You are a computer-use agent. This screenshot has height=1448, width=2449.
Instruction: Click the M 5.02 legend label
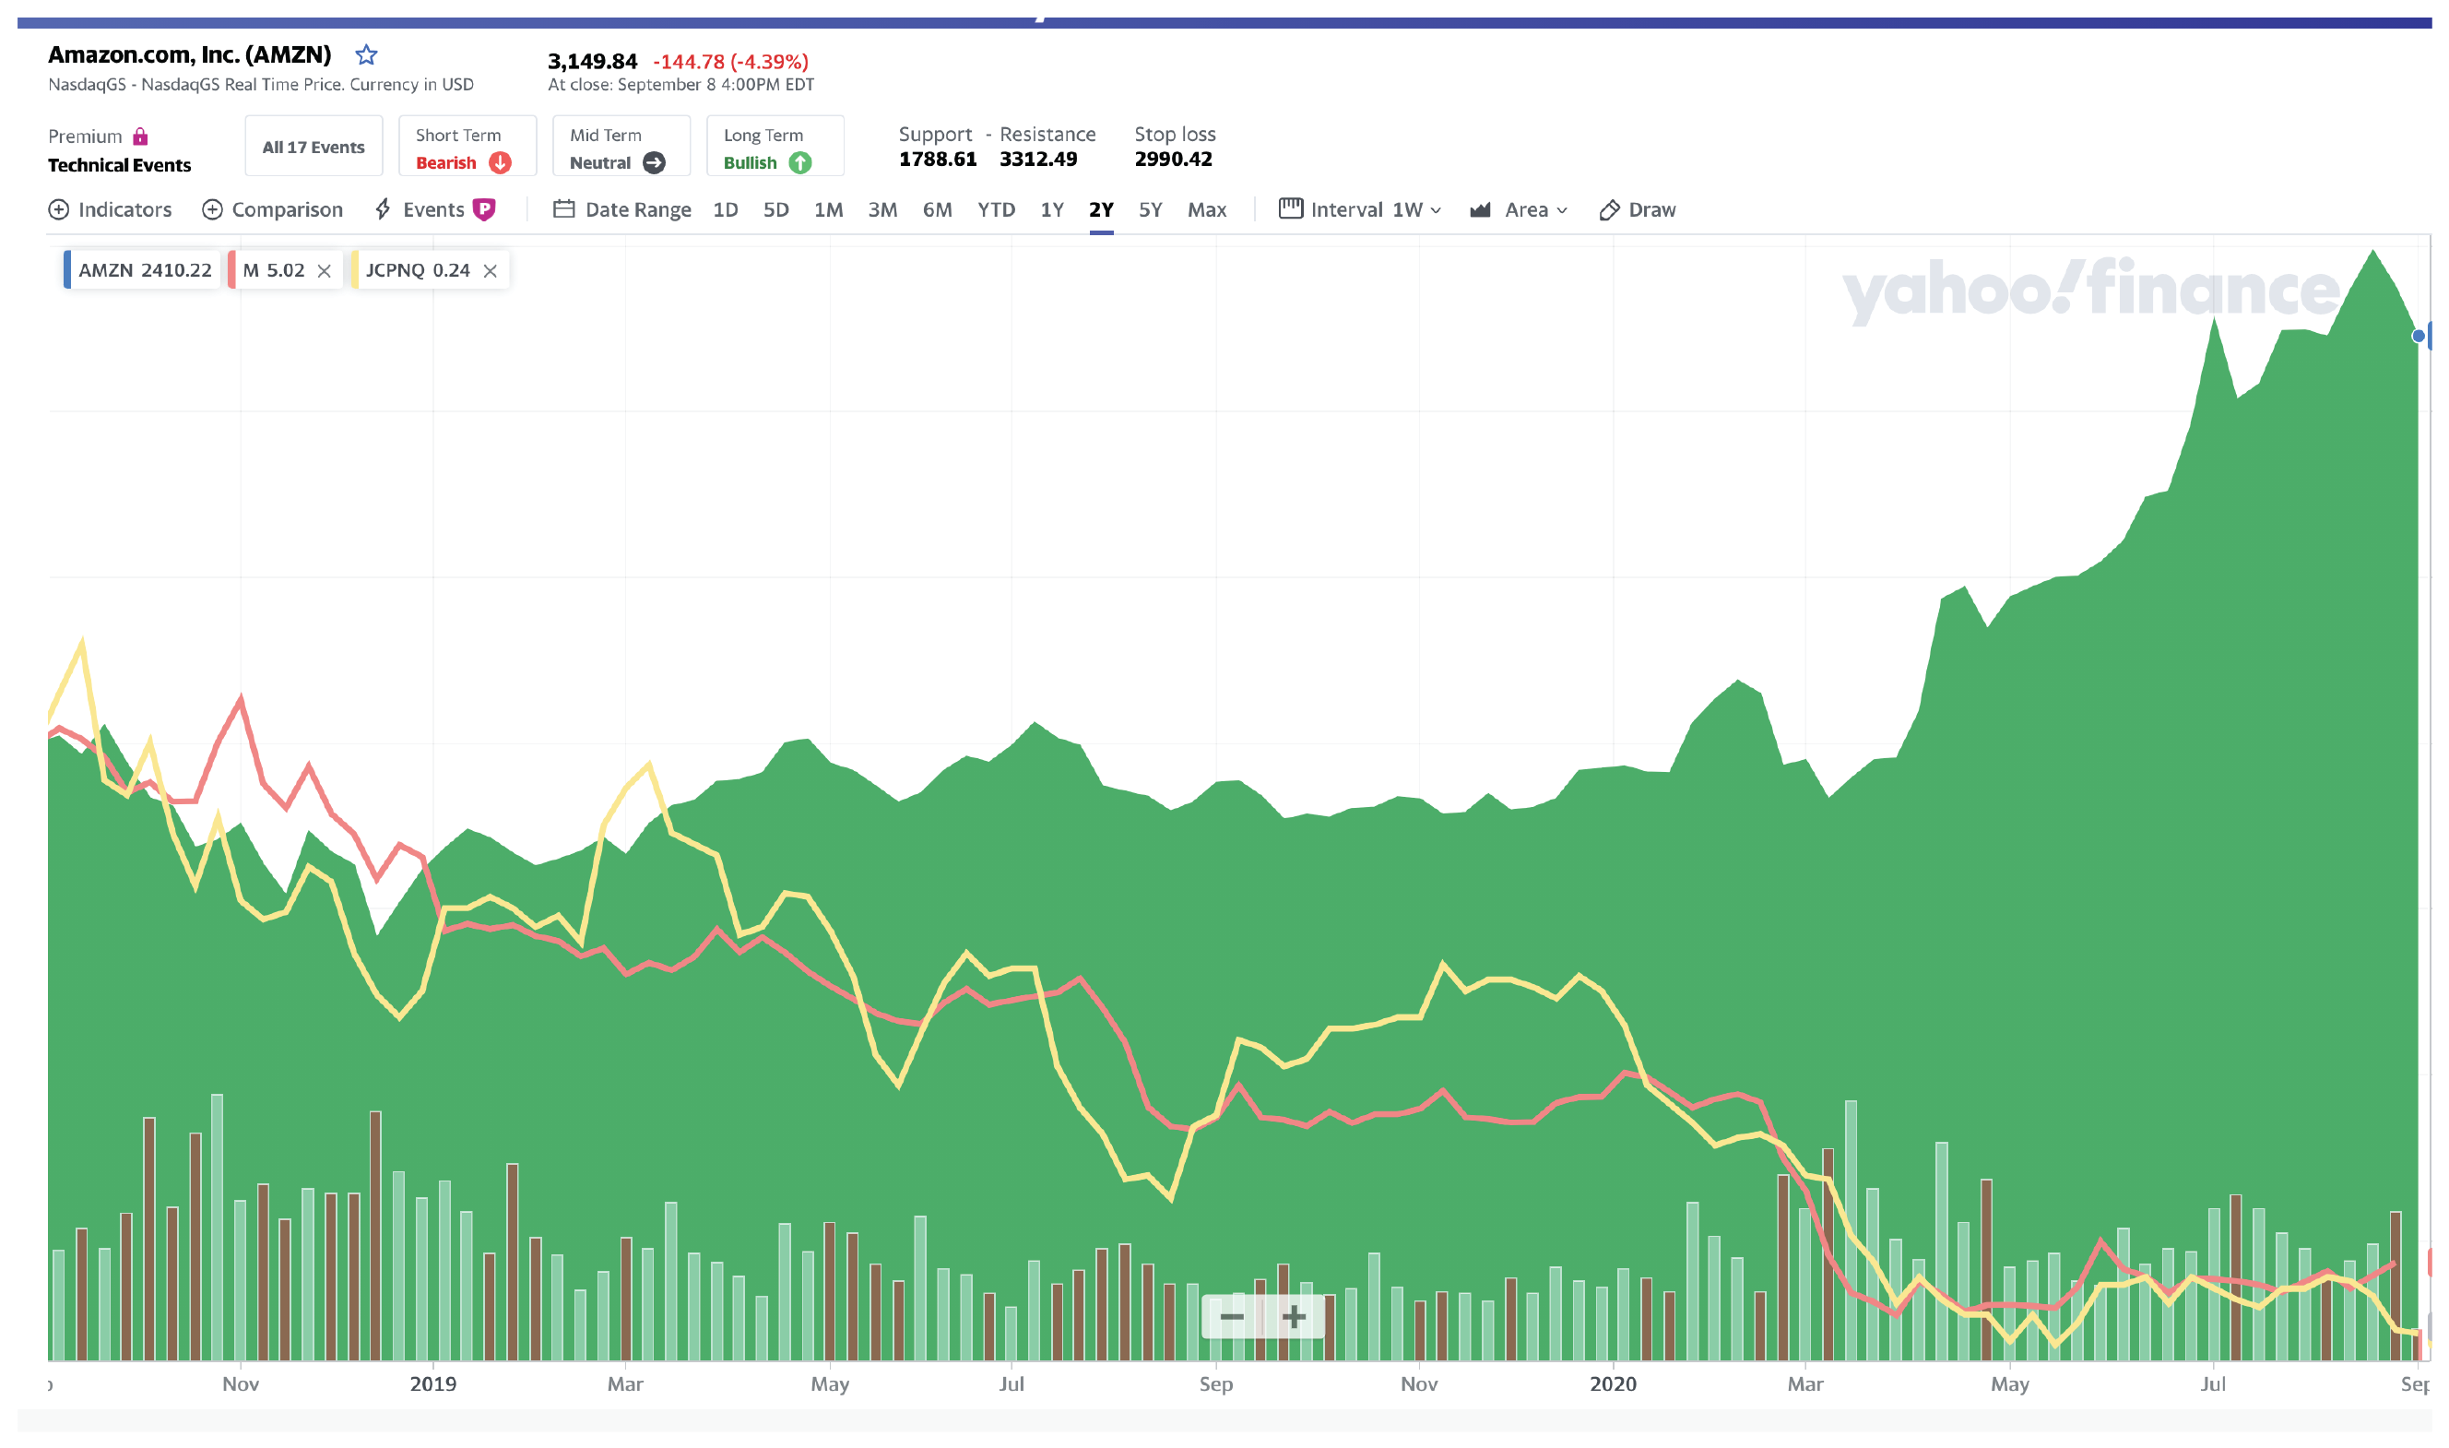coord(273,270)
